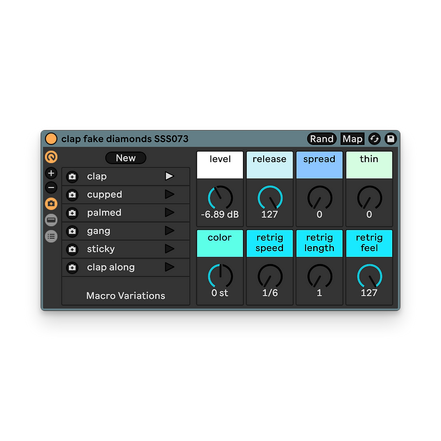The image size is (441, 441).
Task: Click the hot-swap preset icon
Action: 374,139
